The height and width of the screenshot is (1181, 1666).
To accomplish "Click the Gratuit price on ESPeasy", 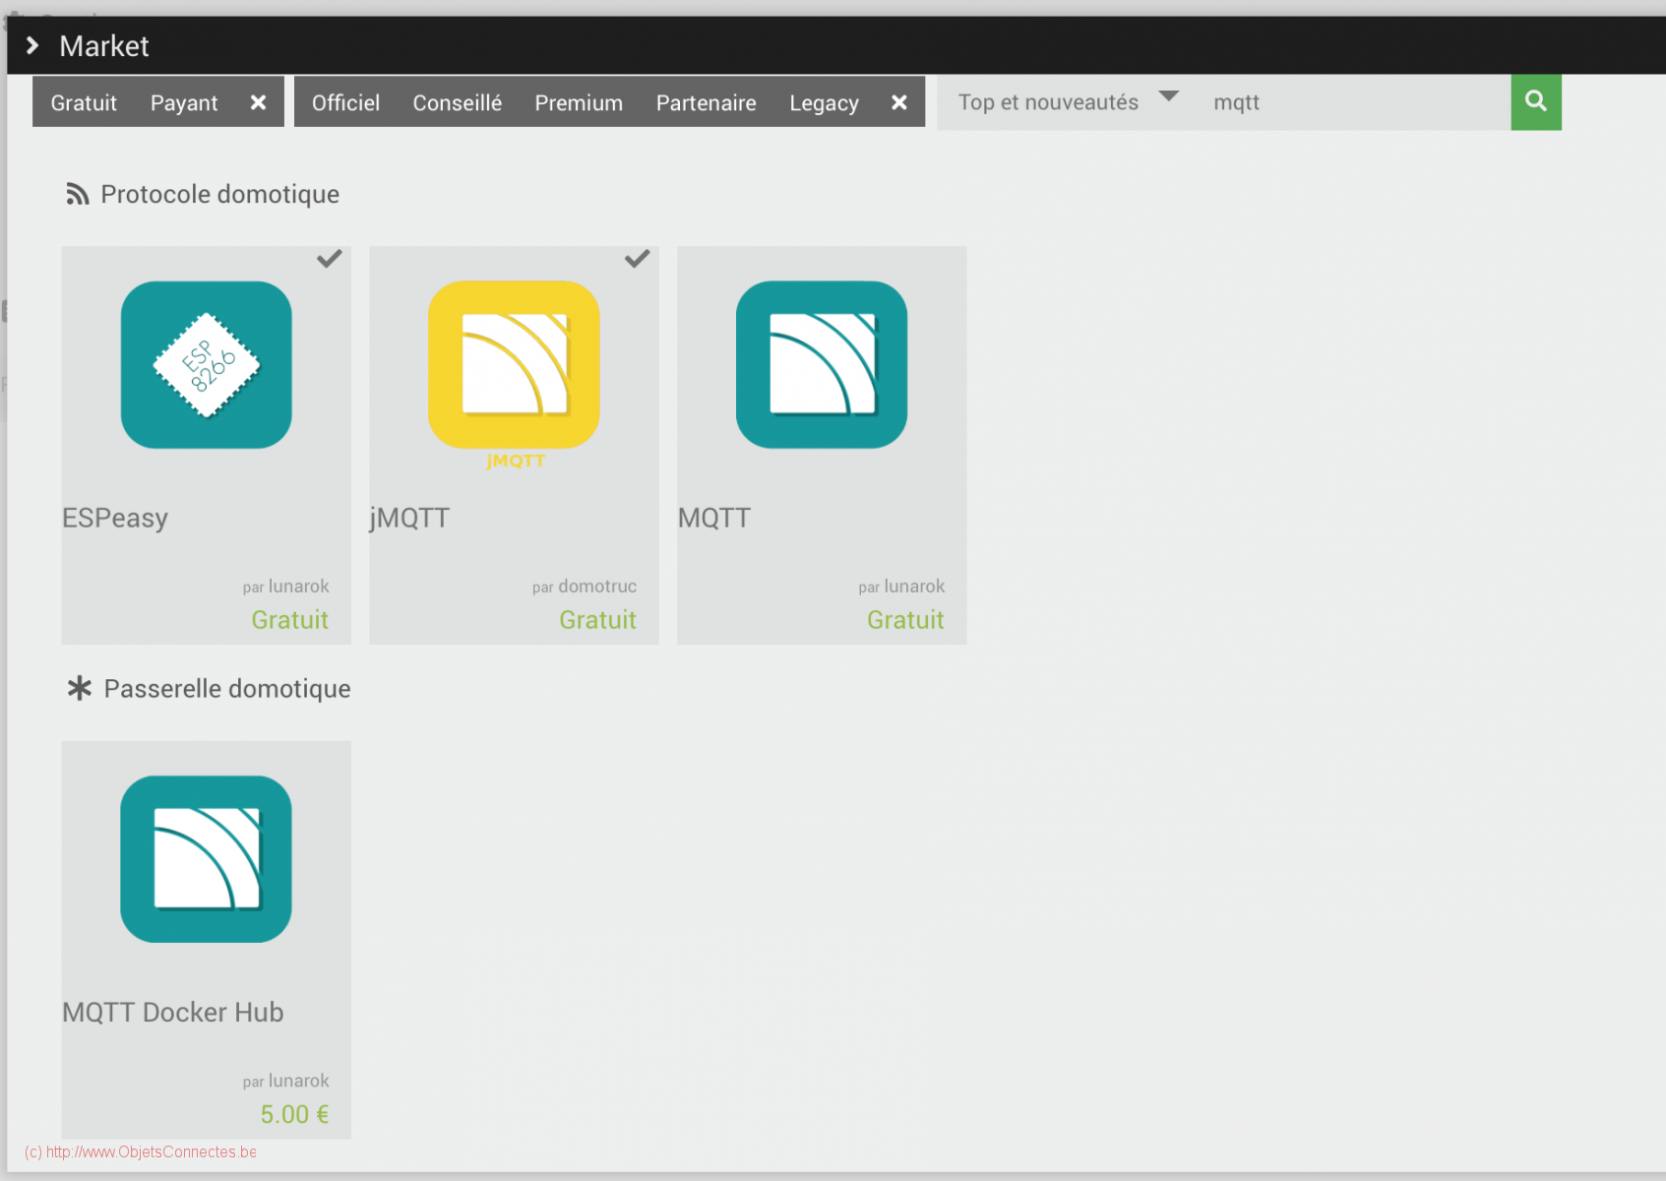I will coord(290,619).
